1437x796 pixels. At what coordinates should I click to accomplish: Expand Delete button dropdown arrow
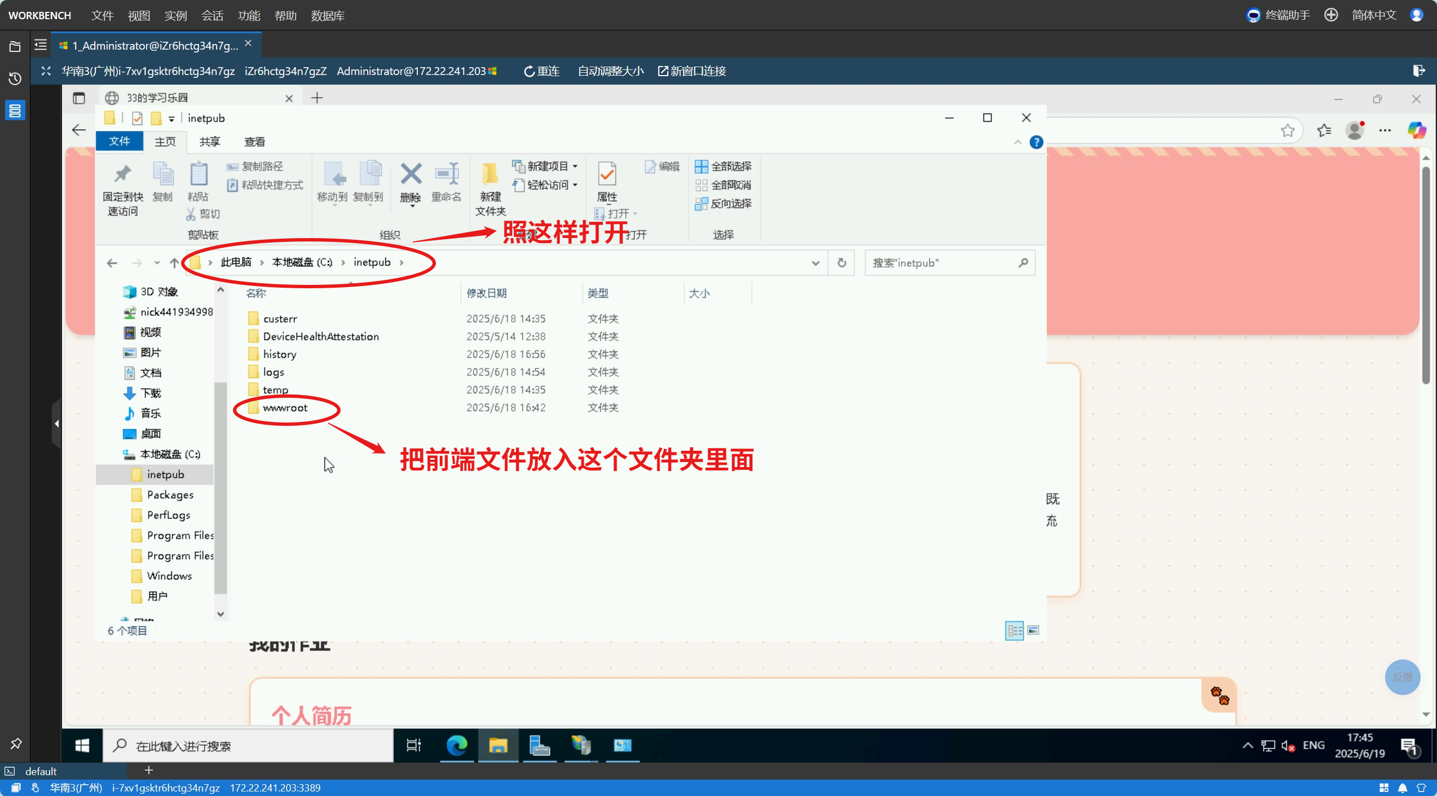pos(412,206)
